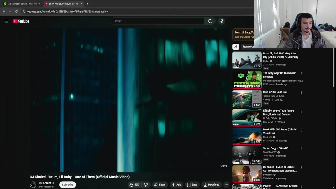The height and width of the screenshot is (189, 336).
Task: Open 'Snoop Dogg - OG to BG' title
Action: click(276, 148)
